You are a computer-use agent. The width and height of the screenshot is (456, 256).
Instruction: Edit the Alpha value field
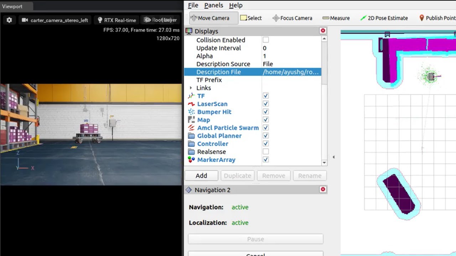tap(291, 56)
